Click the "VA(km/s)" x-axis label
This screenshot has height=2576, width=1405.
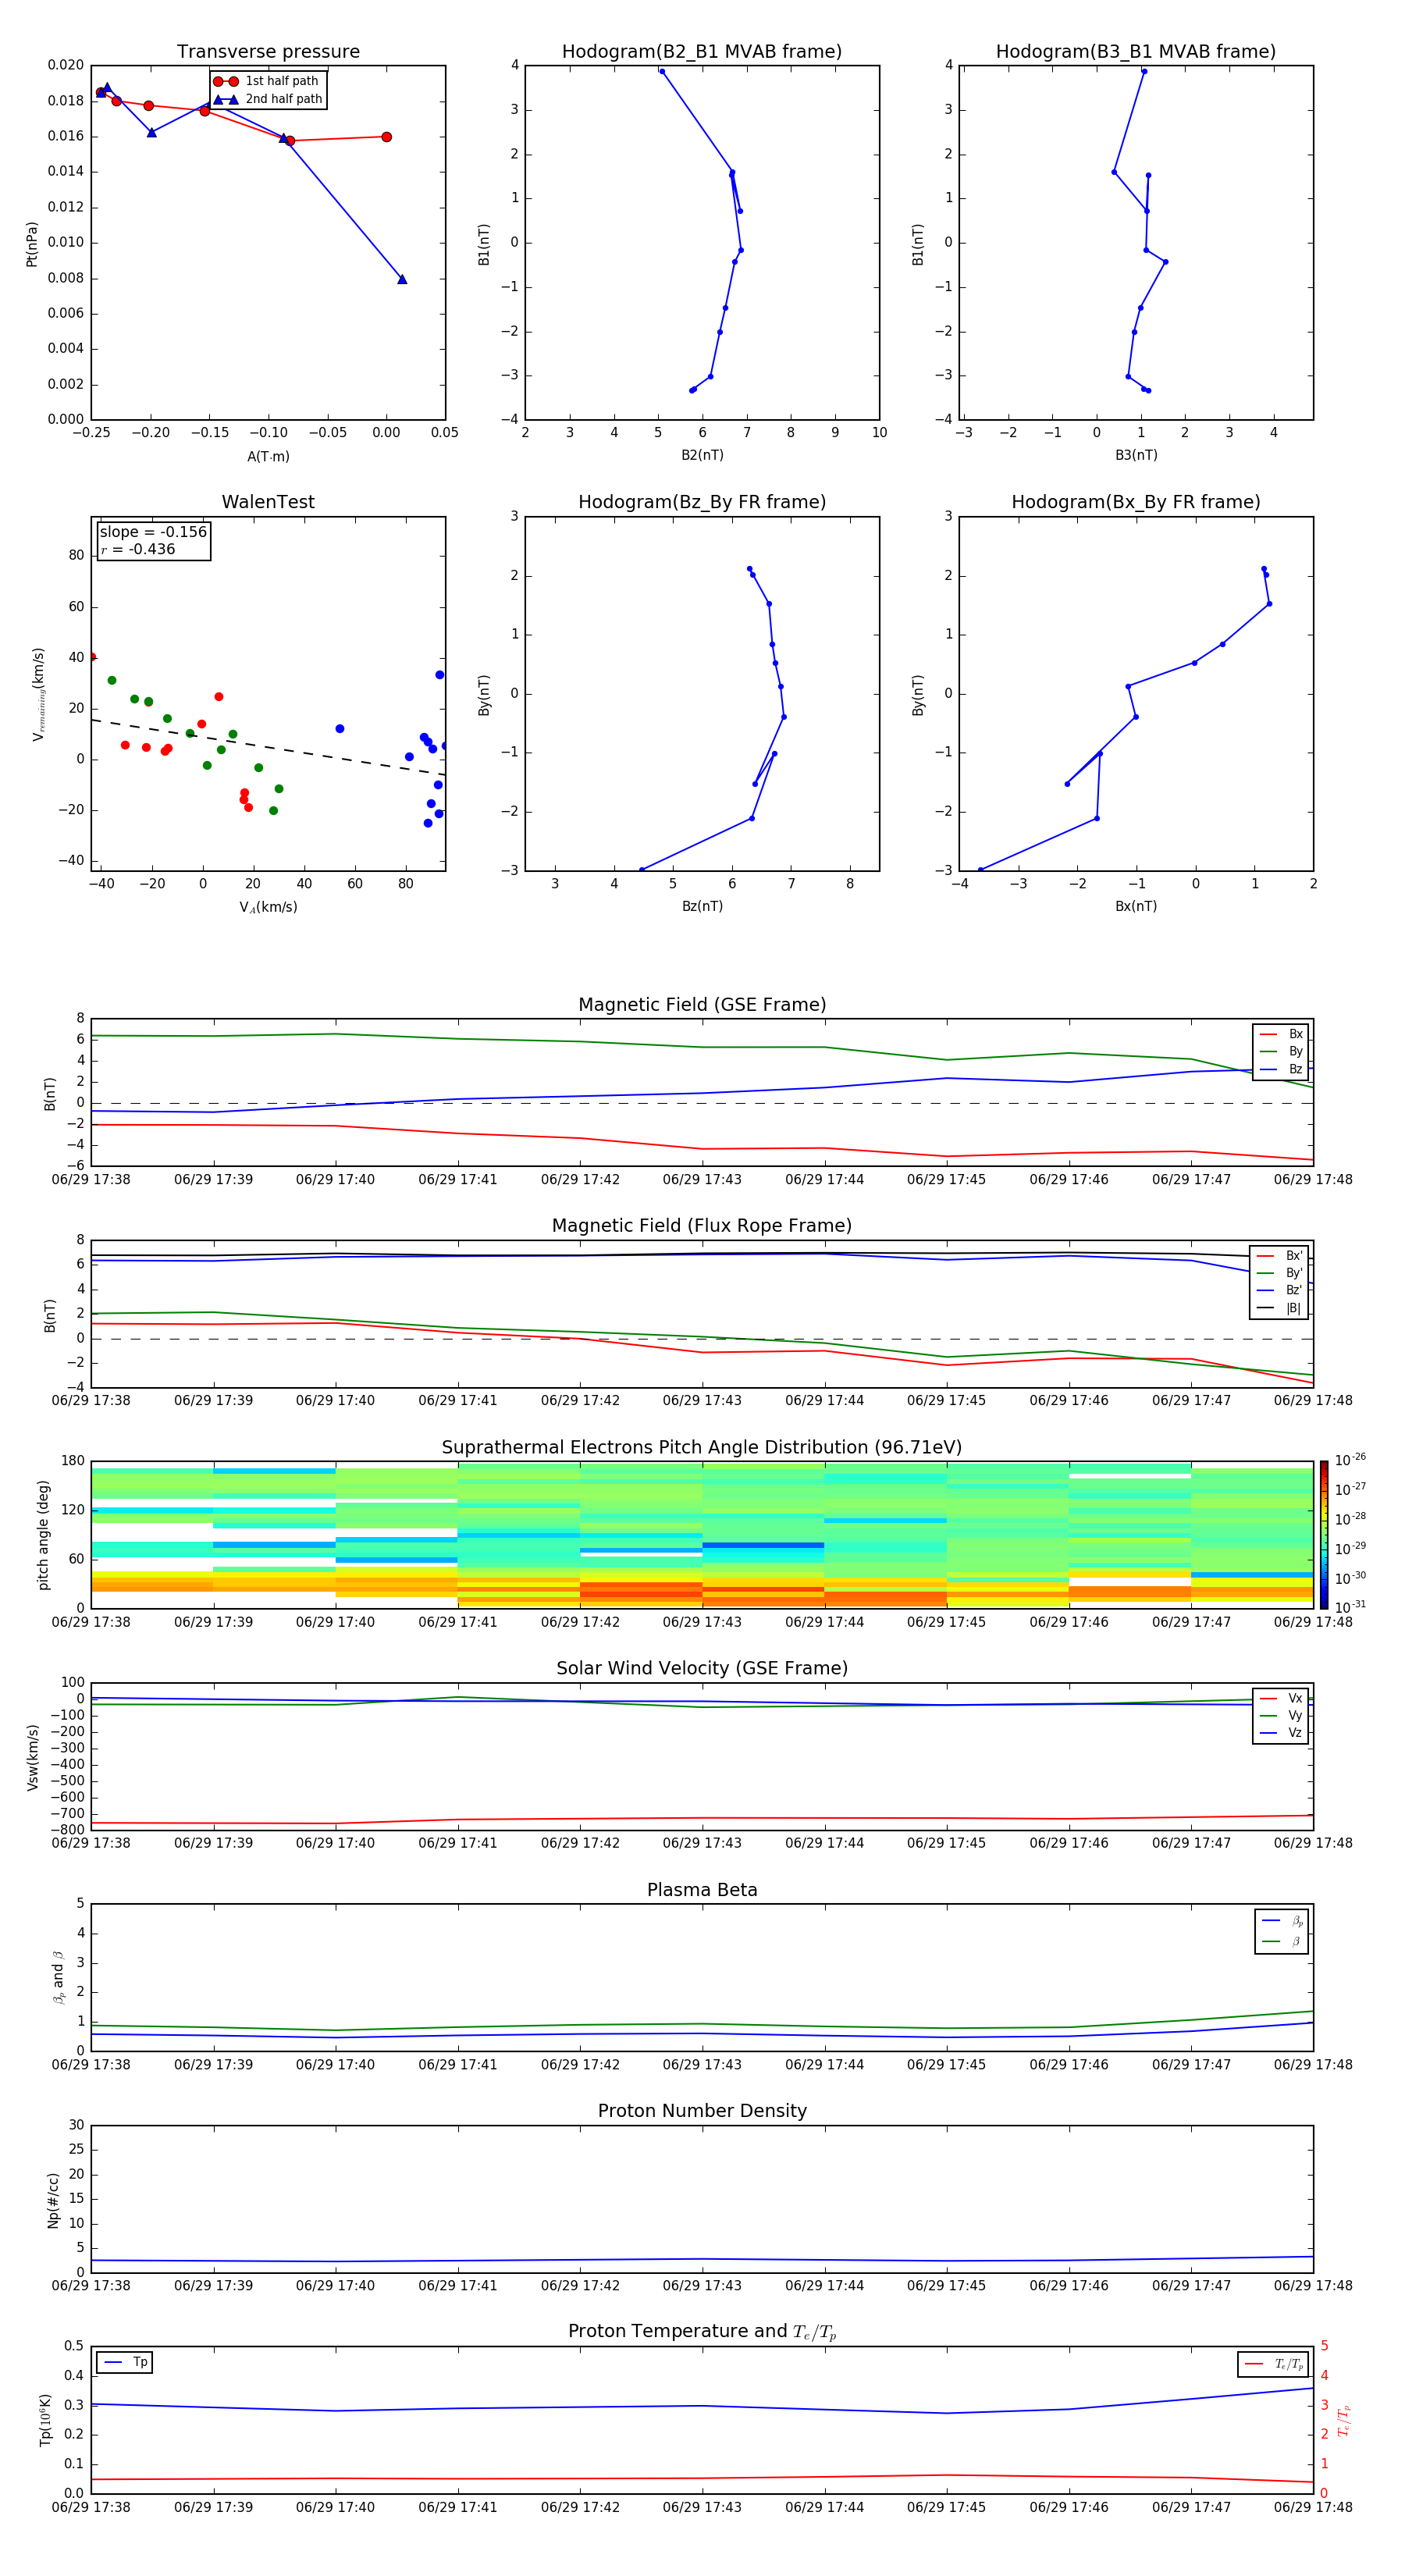[x=268, y=907]
